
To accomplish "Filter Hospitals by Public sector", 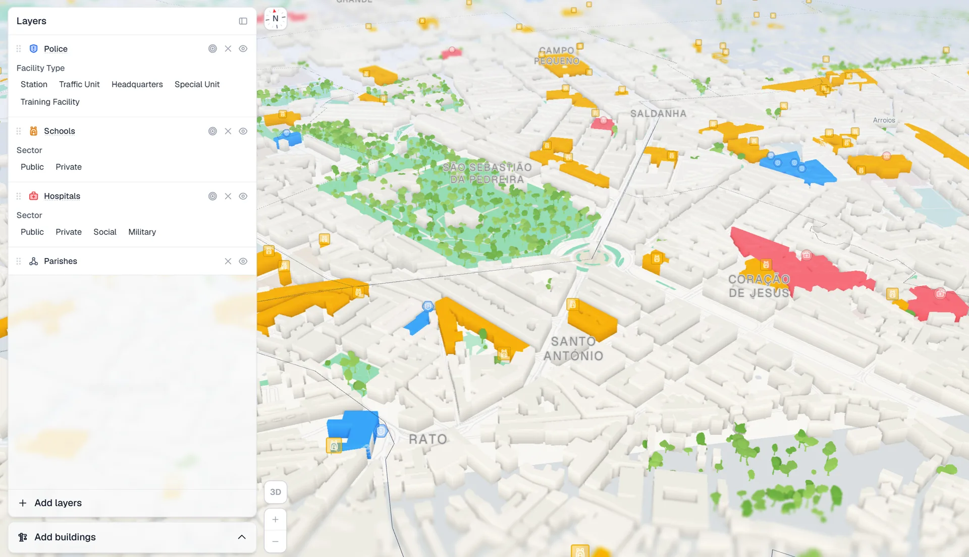I will [x=32, y=232].
